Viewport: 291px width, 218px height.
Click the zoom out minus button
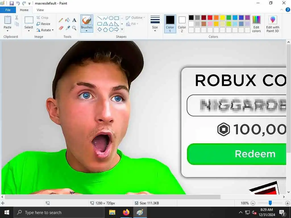[253, 203]
